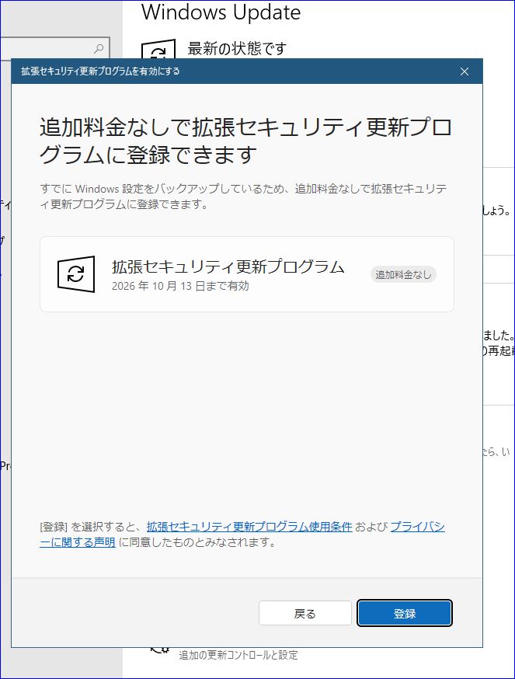515x679 pixels.
Task: Click the 追加料金なし badge
Action: click(403, 274)
